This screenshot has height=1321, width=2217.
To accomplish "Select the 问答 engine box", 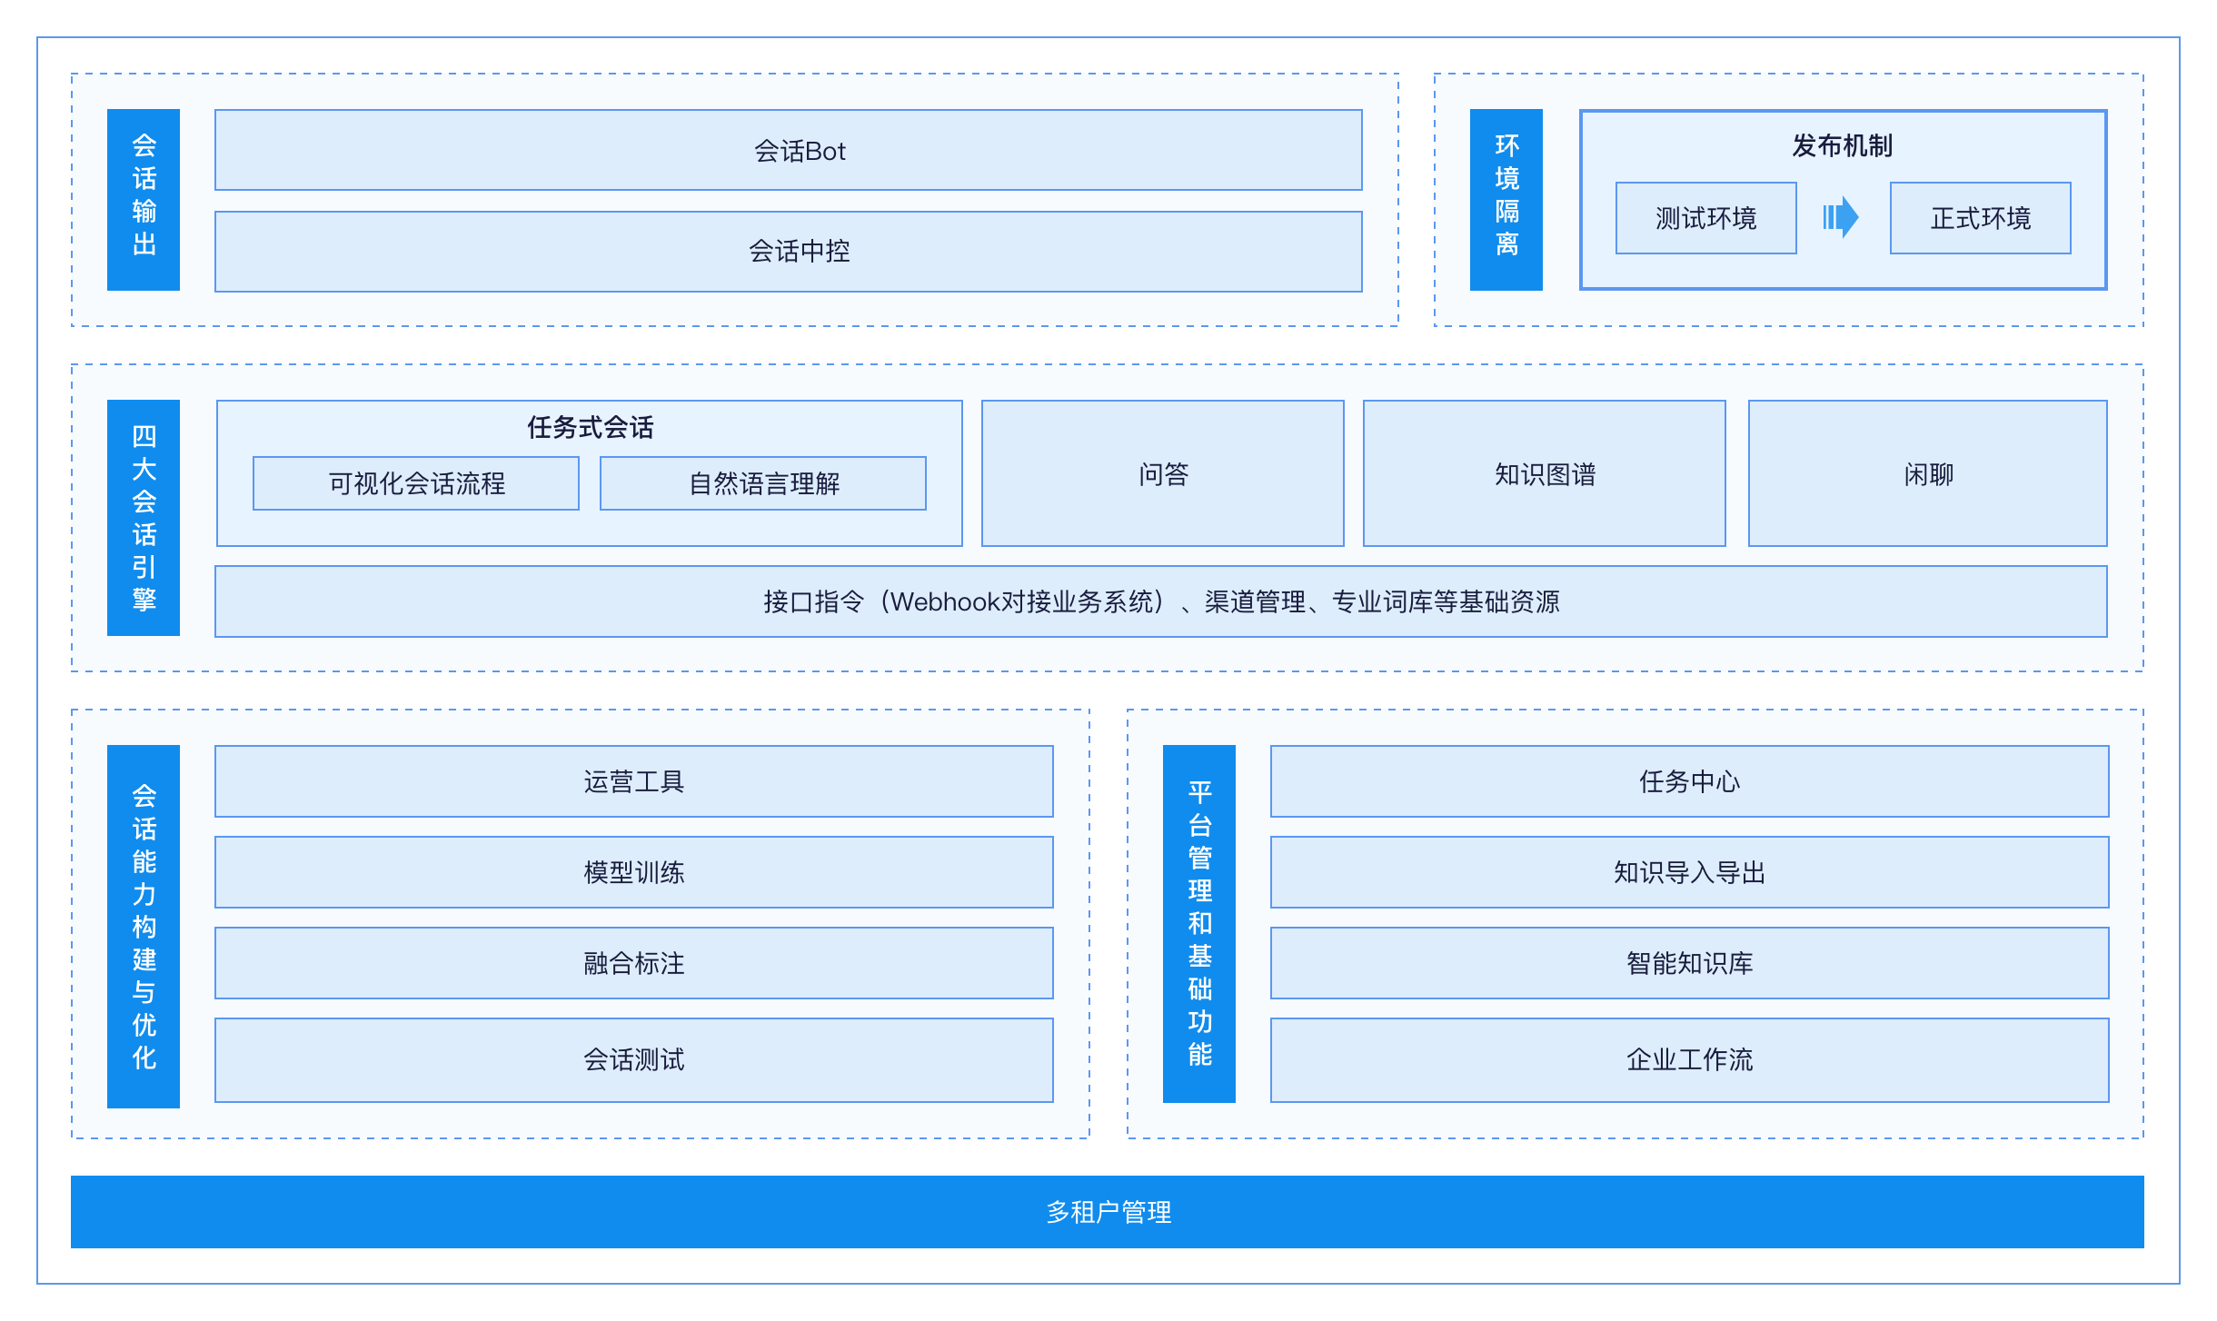I will pyautogui.click(x=1163, y=473).
